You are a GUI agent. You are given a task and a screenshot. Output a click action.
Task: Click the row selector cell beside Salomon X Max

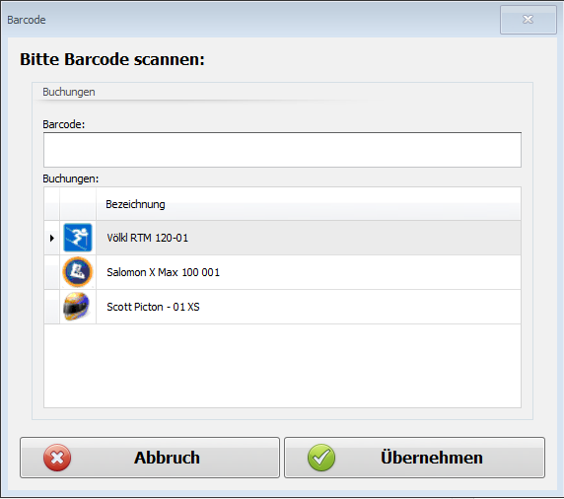click(52, 272)
